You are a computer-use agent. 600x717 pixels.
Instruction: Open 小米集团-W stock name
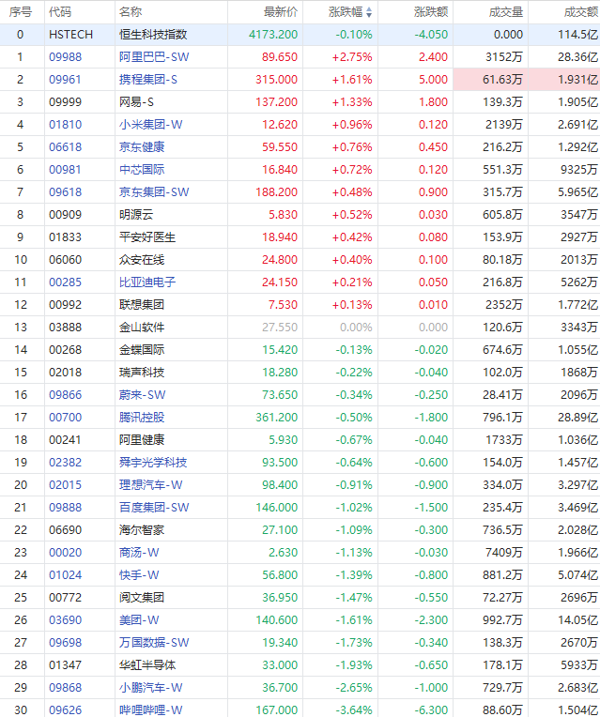pyautogui.click(x=150, y=125)
